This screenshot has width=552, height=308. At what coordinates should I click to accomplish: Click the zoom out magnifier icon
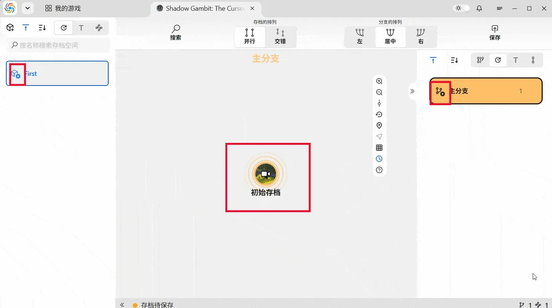(379, 92)
